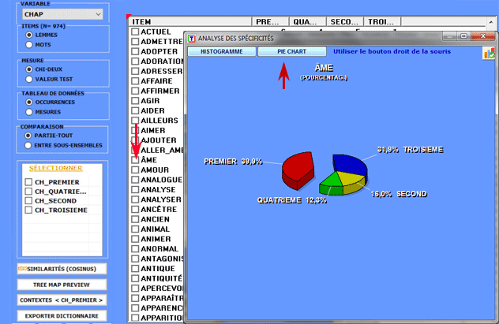Choose VALEUR TEST as the measure
The width and height of the screenshot is (499, 324).
click(30, 79)
